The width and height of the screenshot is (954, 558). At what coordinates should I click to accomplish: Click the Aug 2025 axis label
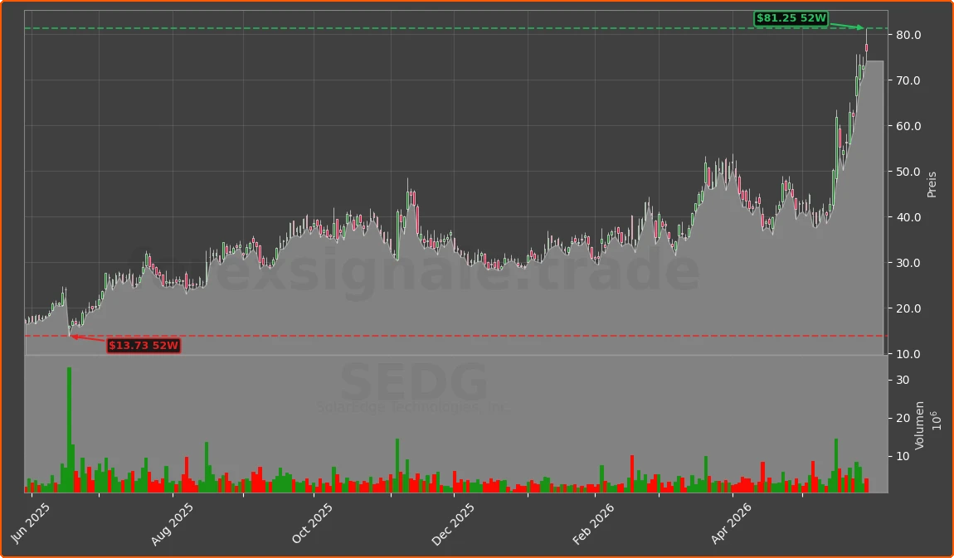coord(172,523)
